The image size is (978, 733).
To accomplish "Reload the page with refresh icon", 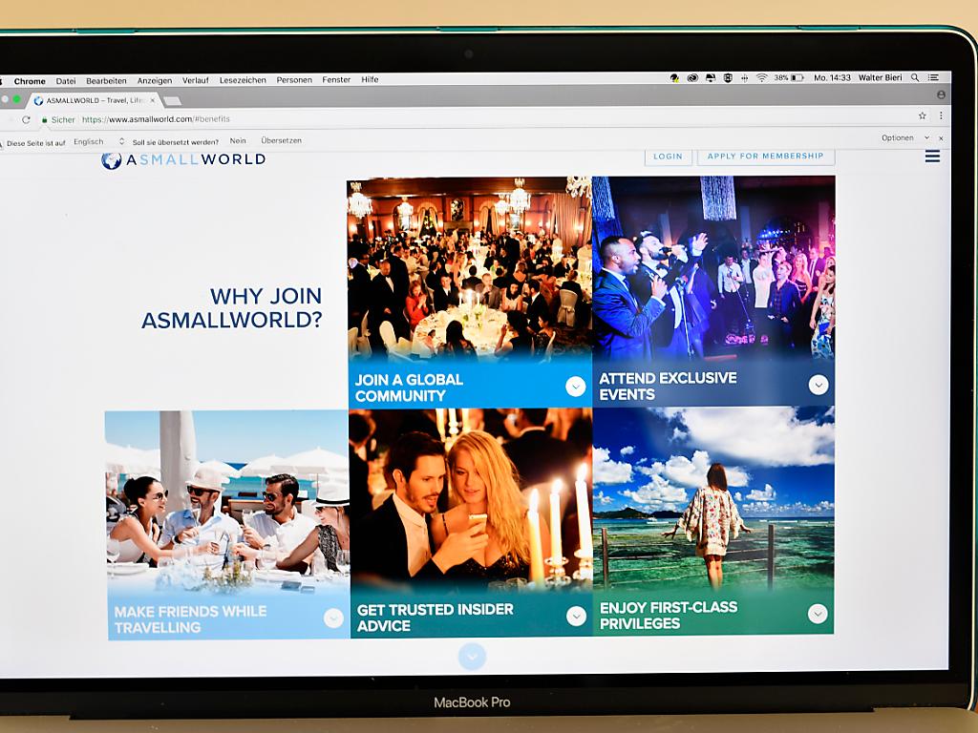I will click(26, 120).
